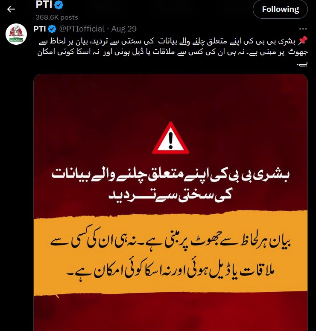The width and height of the screenshot is (316, 331).
Task: Click the white Urdu headline in image
Action: (x=170, y=185)
